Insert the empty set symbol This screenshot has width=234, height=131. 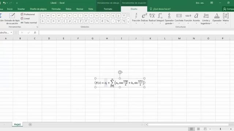click(x=102, y=21)
